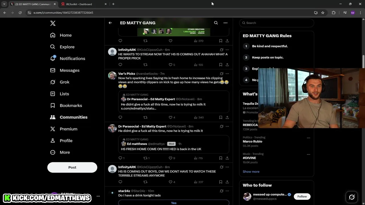View analytics showing 715 views
Screen dimensions: 365x205
pos(198,158)
